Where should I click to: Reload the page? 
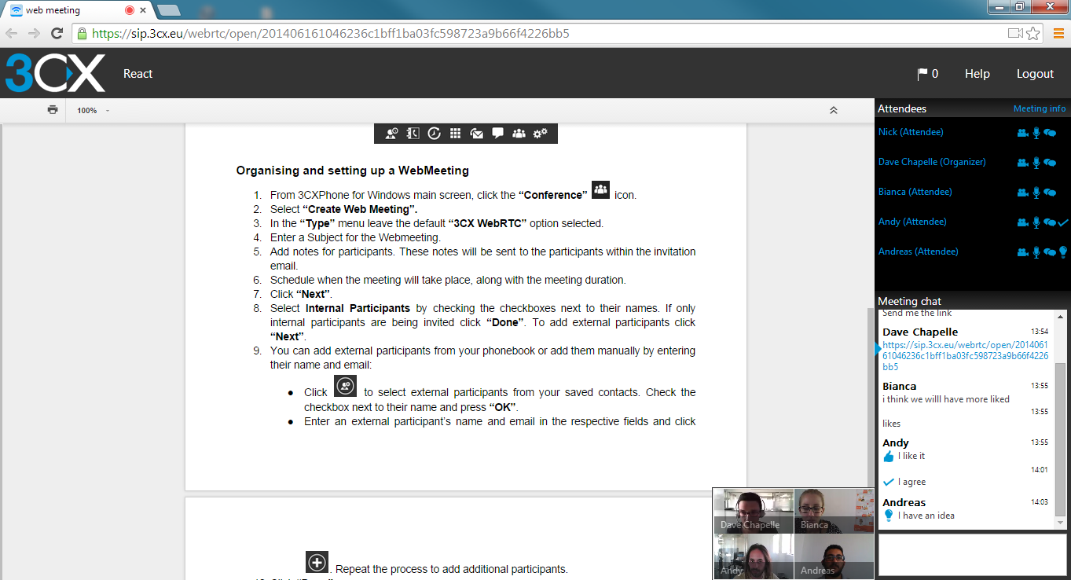[x=57, y=33]
